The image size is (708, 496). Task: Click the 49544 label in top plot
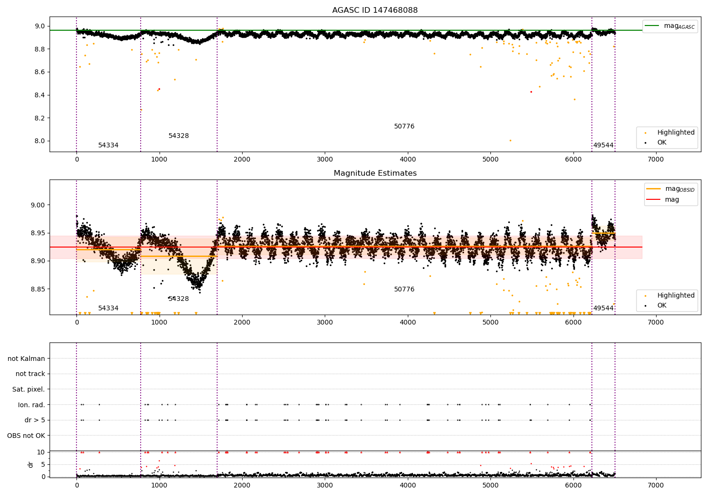603,145
